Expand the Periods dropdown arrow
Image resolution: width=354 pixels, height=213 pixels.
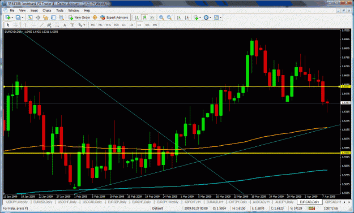click(210, 18)
